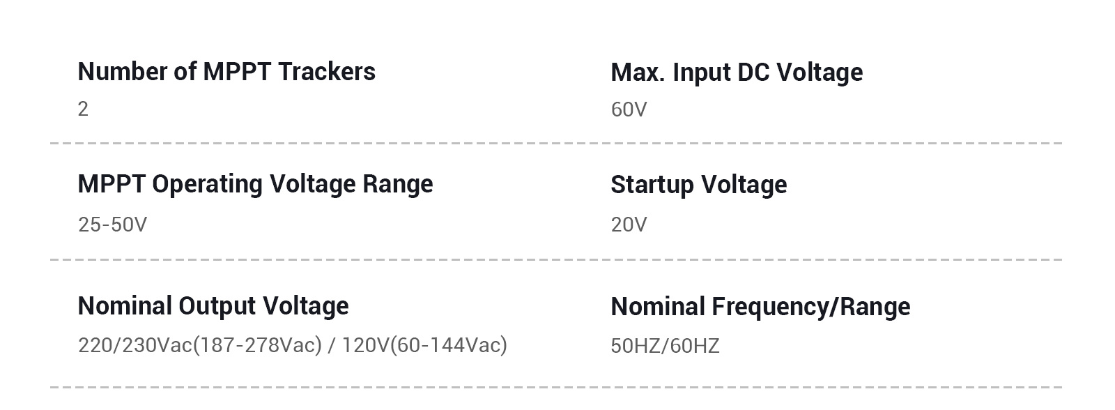Click the 120V(60-144Vac) portion of output voltage
1115x410 pixels.
(x=424, y=345)
